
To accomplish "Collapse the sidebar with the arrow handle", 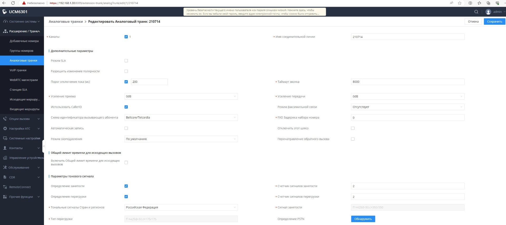I will click(44, 146).
